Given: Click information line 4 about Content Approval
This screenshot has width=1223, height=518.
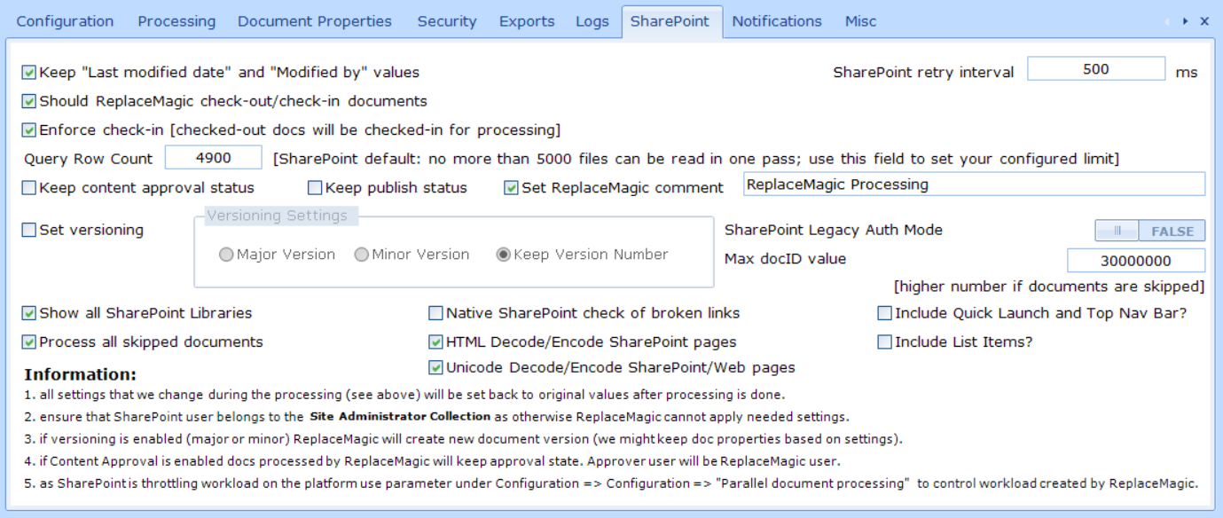Looking at the screenshot, I should click(432, 461).
